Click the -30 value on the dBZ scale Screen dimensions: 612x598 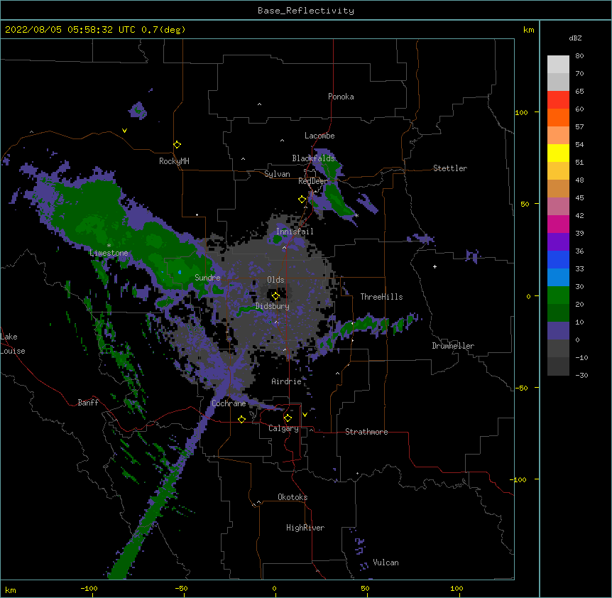581,376
